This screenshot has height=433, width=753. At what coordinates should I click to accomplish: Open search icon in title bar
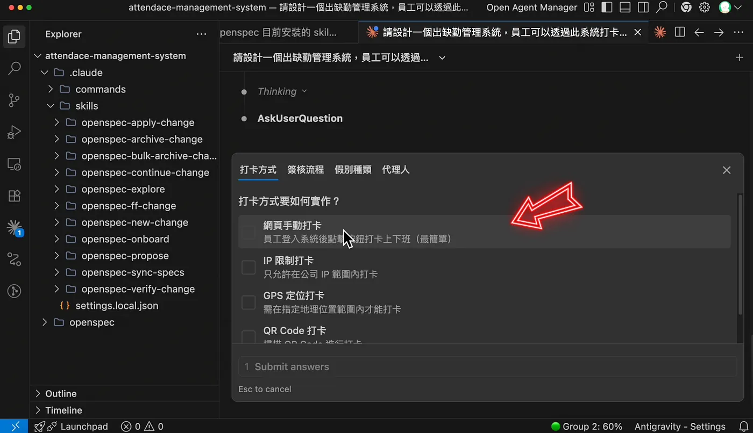[x=662, y=8]
